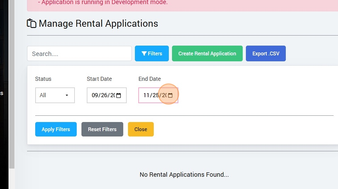The height and width of the screenshot is (189, 338).
Task: Click the caret arrow in the Status select
Action: (x=67, y=95)
